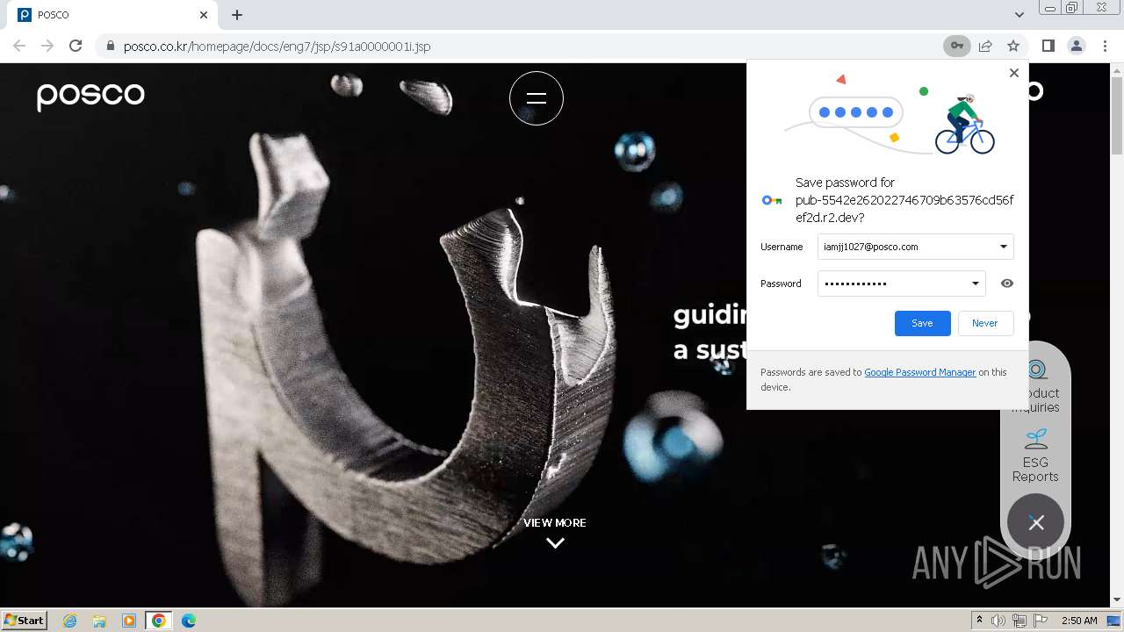Go forward to next page
Screen dimensions: 1124x632
pos(47,46)
